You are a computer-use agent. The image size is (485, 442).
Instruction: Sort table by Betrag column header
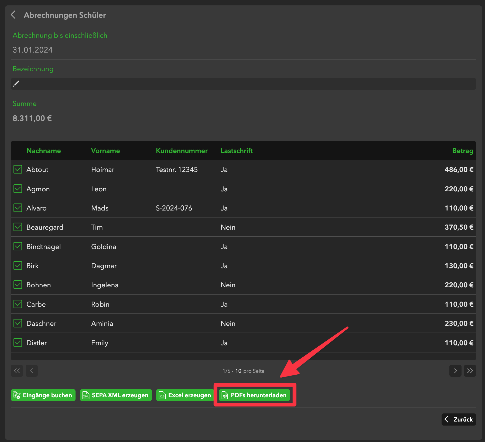tap(462, 151)
